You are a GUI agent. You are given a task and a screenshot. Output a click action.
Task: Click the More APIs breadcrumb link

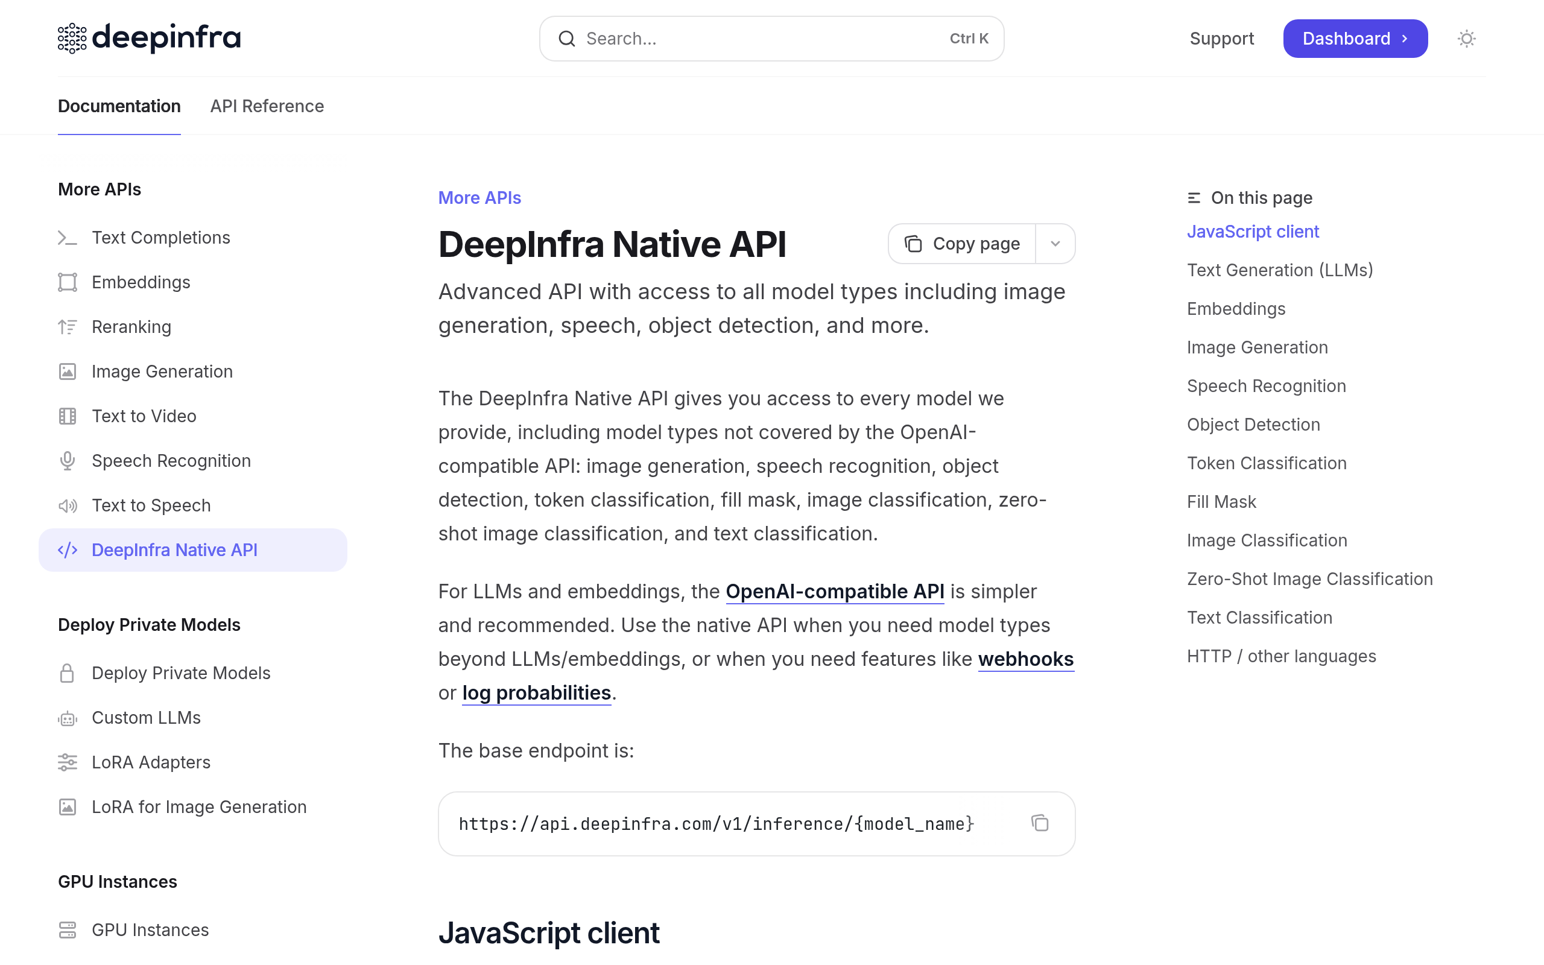[x=479, y=198]
